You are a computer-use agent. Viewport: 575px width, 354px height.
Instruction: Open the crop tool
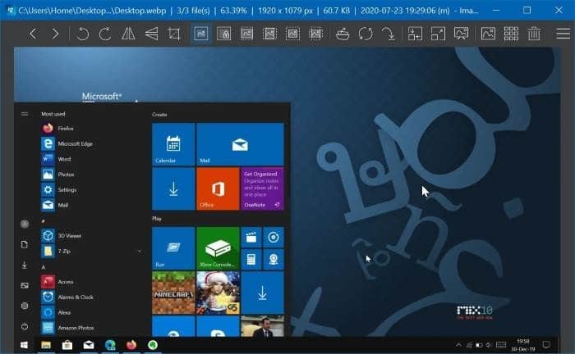click(x=174, y=34)
